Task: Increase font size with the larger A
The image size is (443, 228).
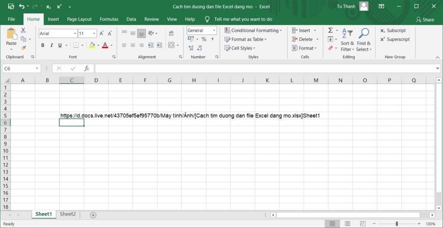Action: click(x=102, y=34)
